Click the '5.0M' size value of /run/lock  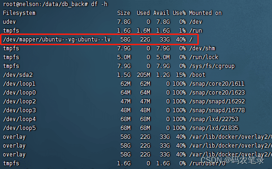124,57
